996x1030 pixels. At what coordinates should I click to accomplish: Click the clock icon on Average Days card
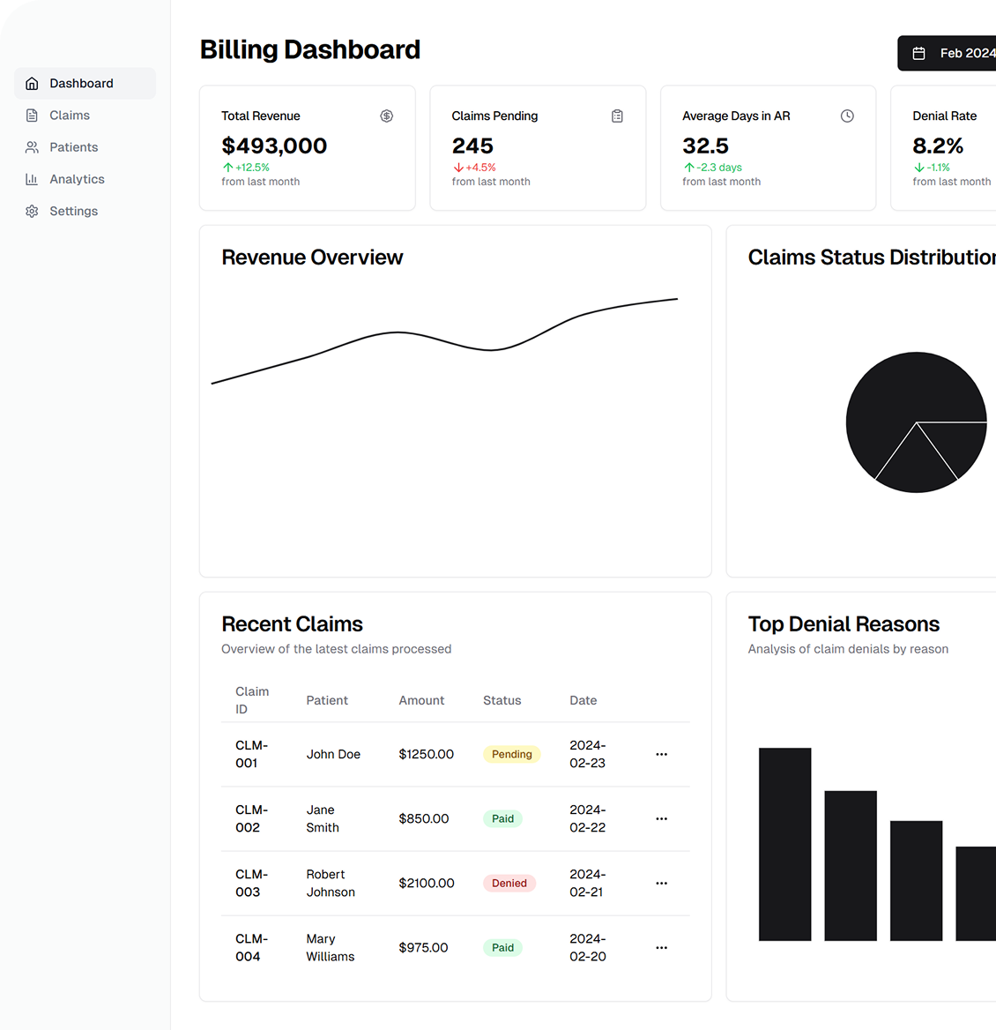(847, 116)
